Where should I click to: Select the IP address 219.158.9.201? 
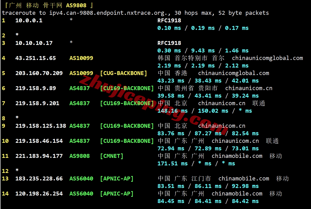[x=37, y=103]
